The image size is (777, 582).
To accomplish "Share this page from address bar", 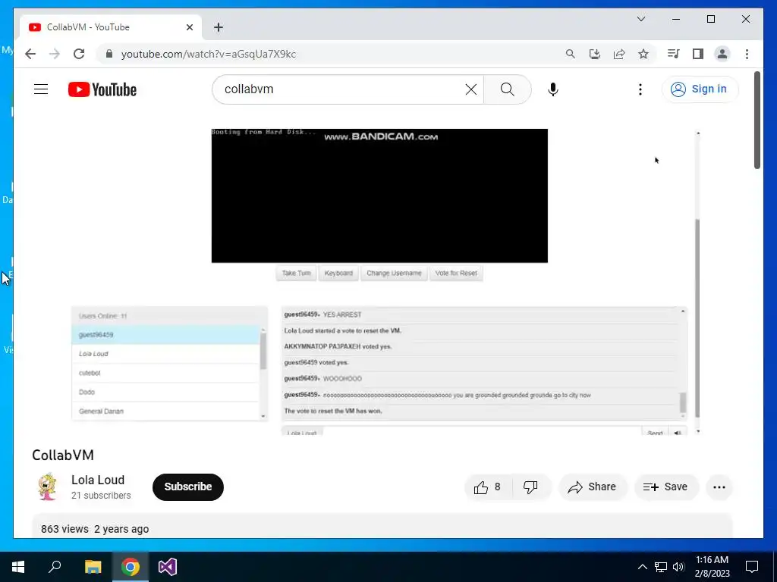I will pyautogui.click(x=619, y=54).
